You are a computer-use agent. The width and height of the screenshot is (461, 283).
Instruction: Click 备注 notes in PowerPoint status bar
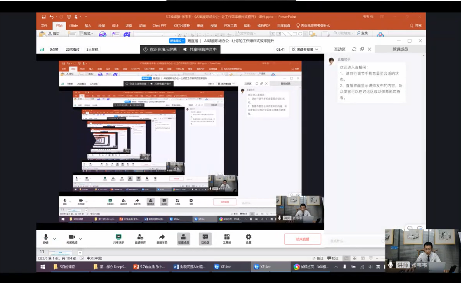pos(318,258)
